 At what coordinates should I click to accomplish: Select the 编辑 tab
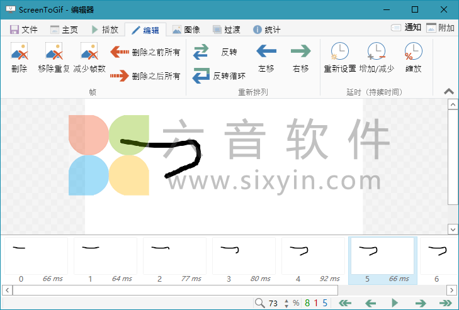(145, 30)
